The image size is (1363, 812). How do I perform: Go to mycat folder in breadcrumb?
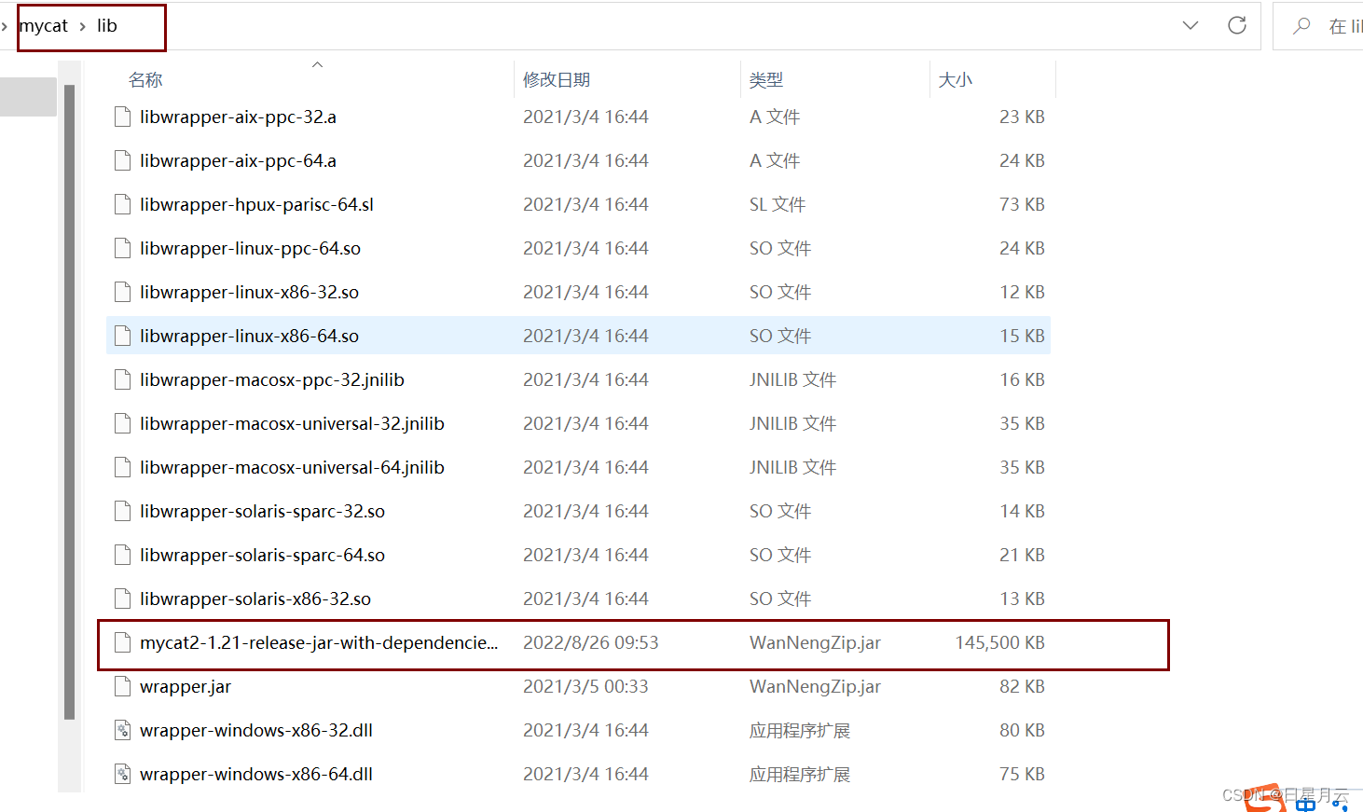(x=44, y=26)
